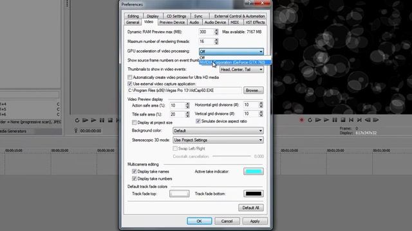412x231 pixels.
Task: Click the Swap Left/Right checkbox
Action: pos(175,148)
